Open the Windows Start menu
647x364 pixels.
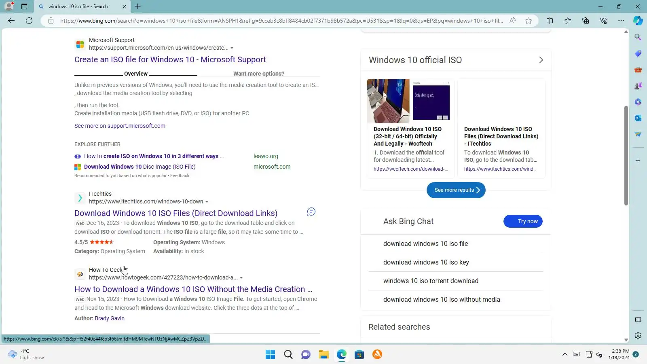tap(270, 355)
